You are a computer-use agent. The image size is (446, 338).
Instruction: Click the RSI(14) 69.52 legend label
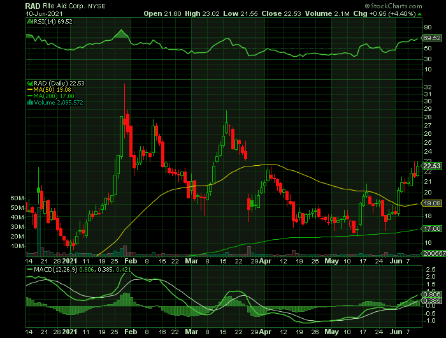53,22
